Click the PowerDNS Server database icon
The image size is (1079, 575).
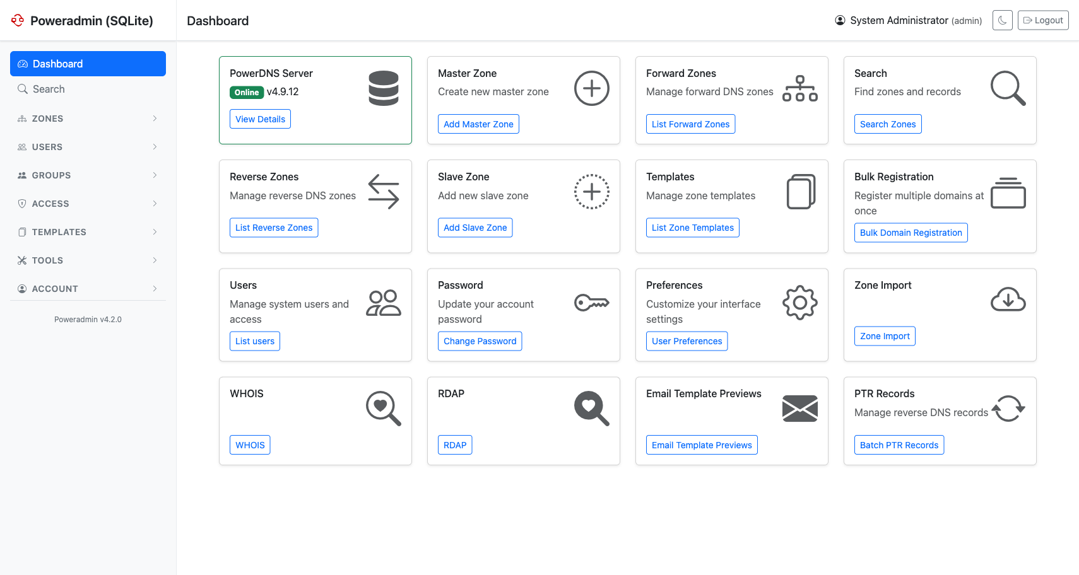tap(384, 88)
